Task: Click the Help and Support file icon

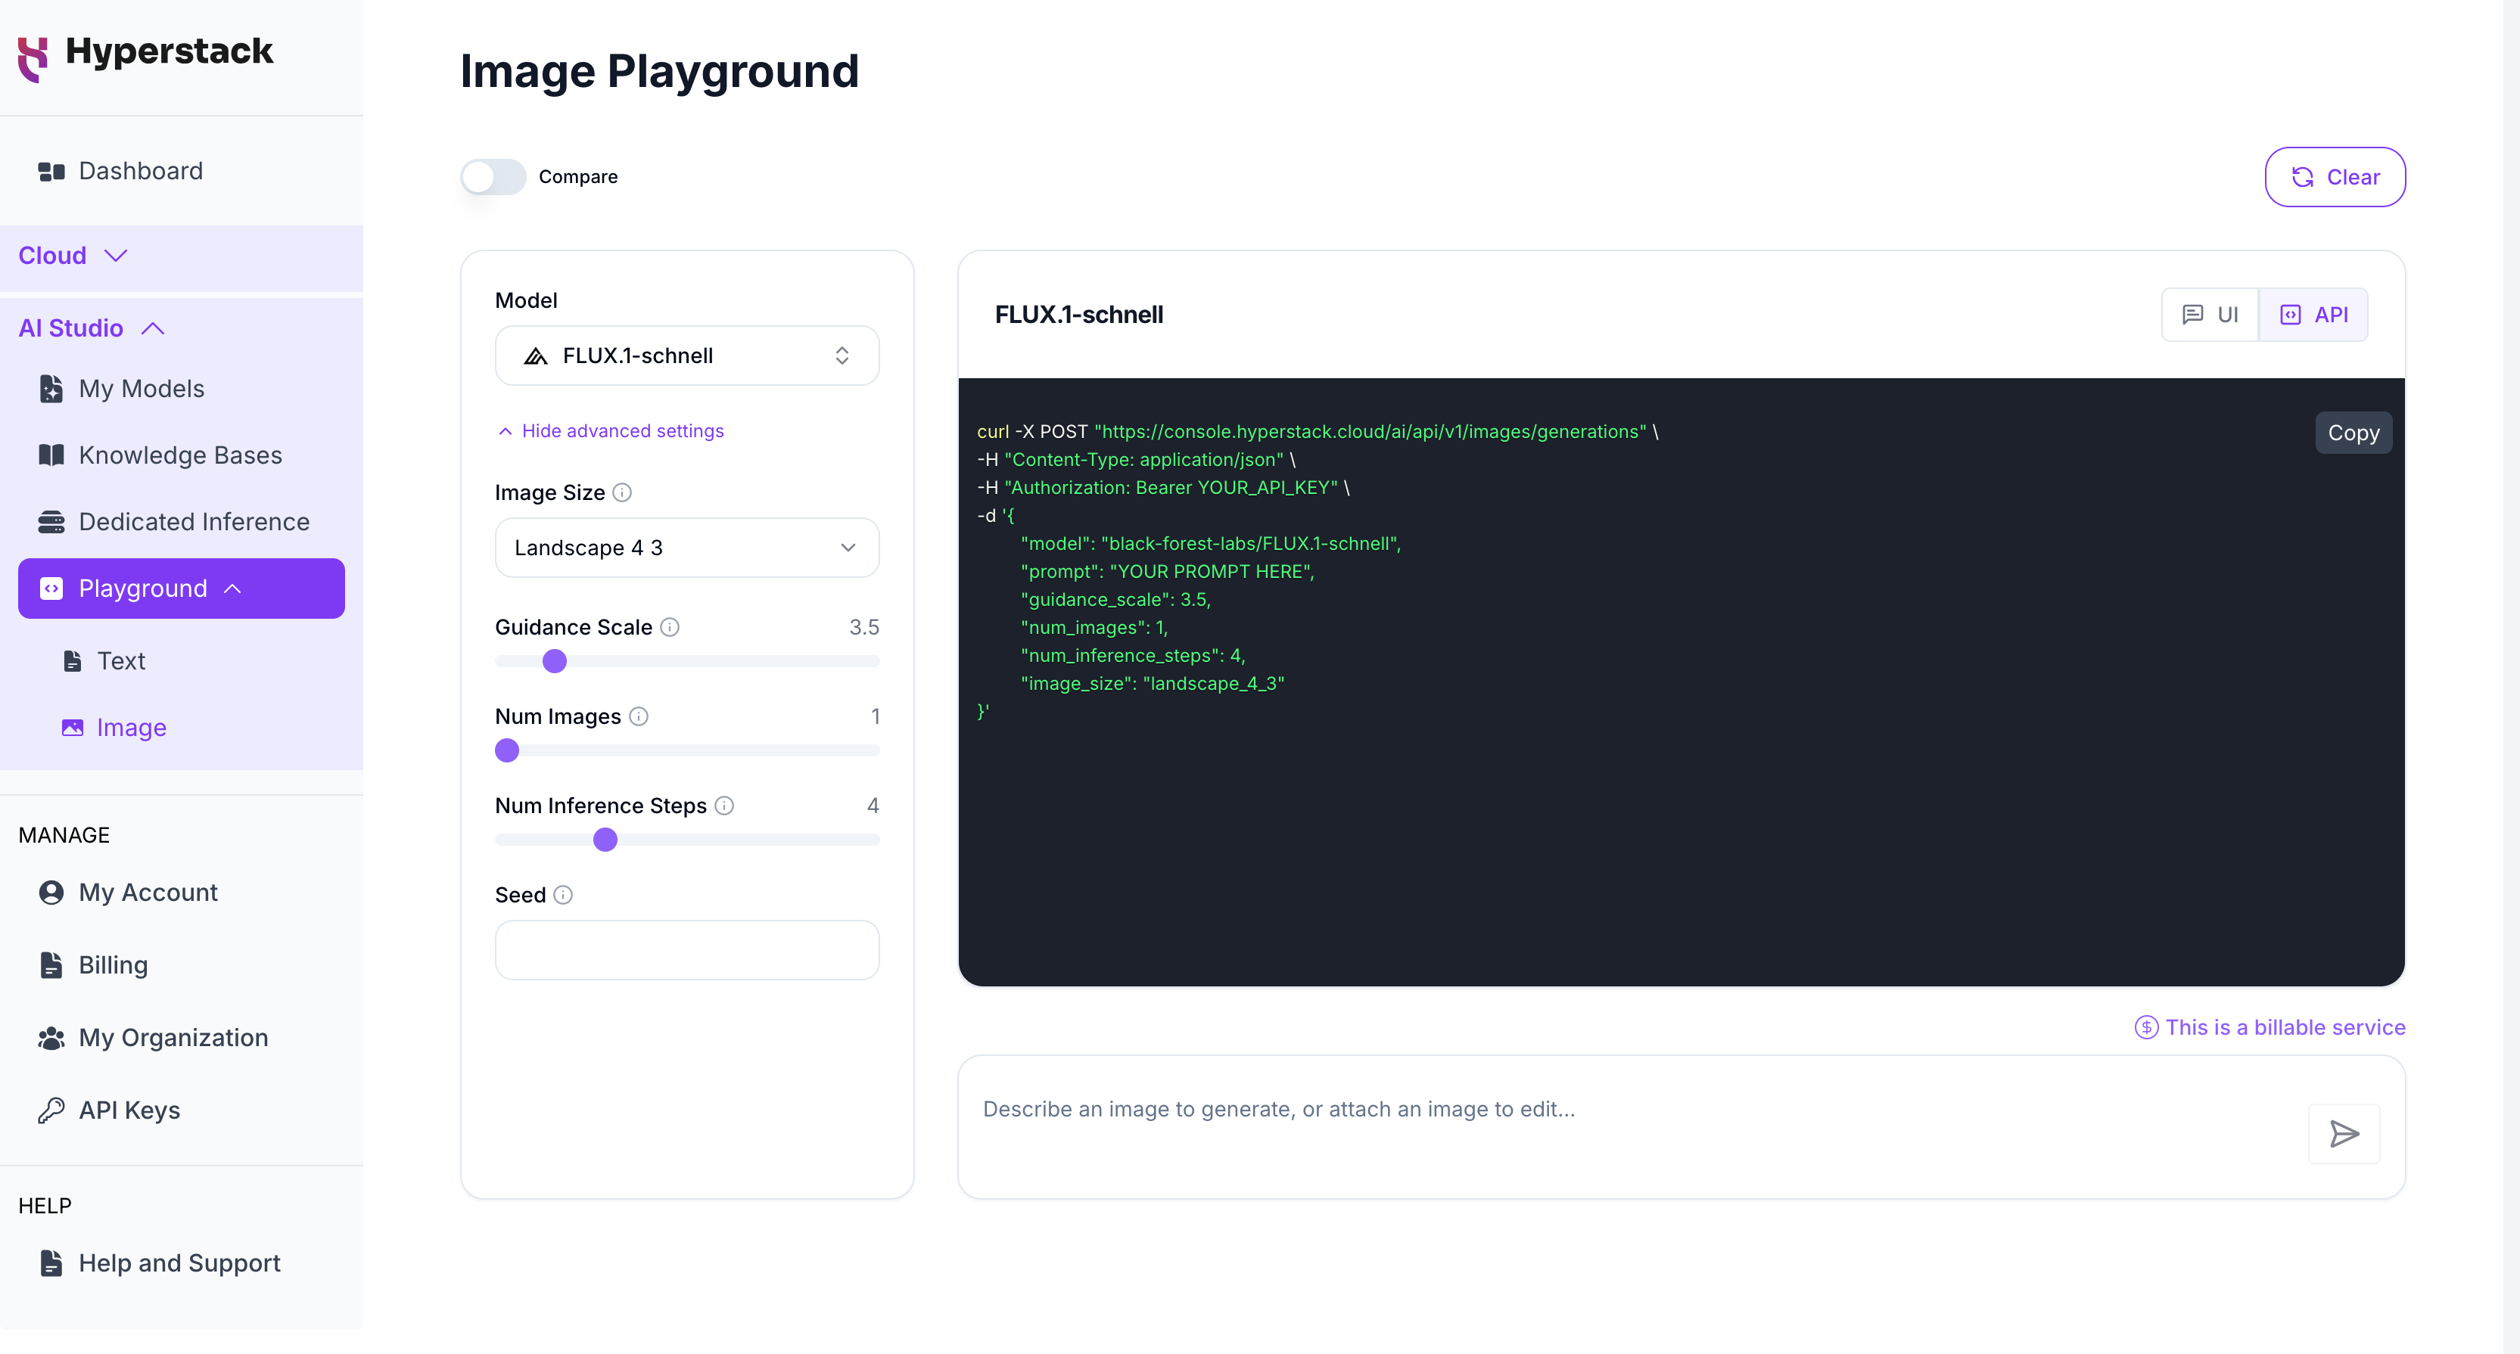Action: 51,1263
